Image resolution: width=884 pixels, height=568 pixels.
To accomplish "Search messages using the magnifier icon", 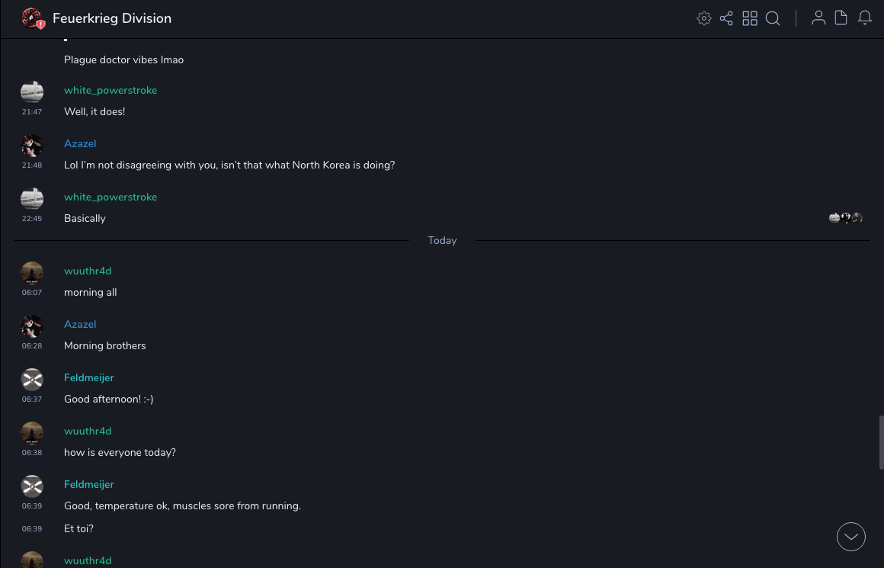I will pos(773,18).
